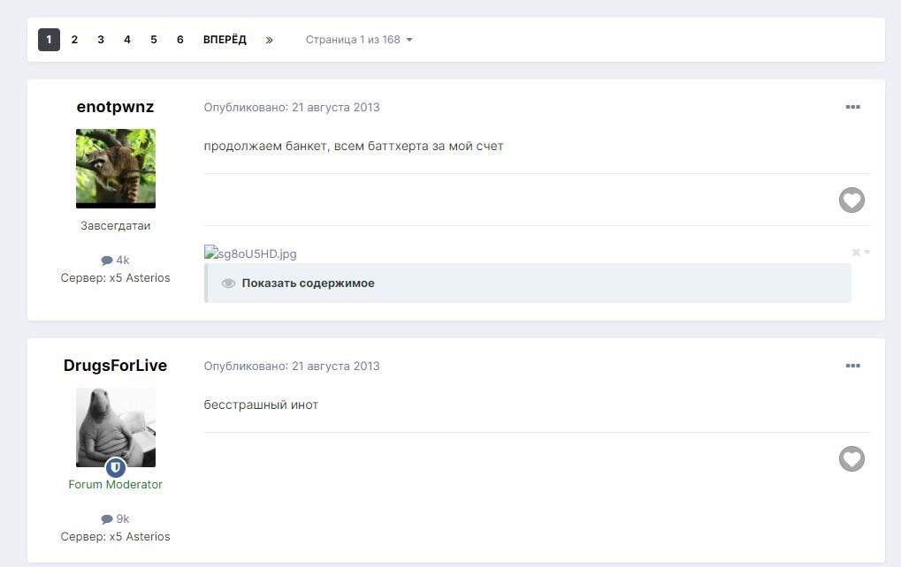901x567 pixels.
Task: Jump to page 6 in pagination
Action: click(x=179, y=40)
